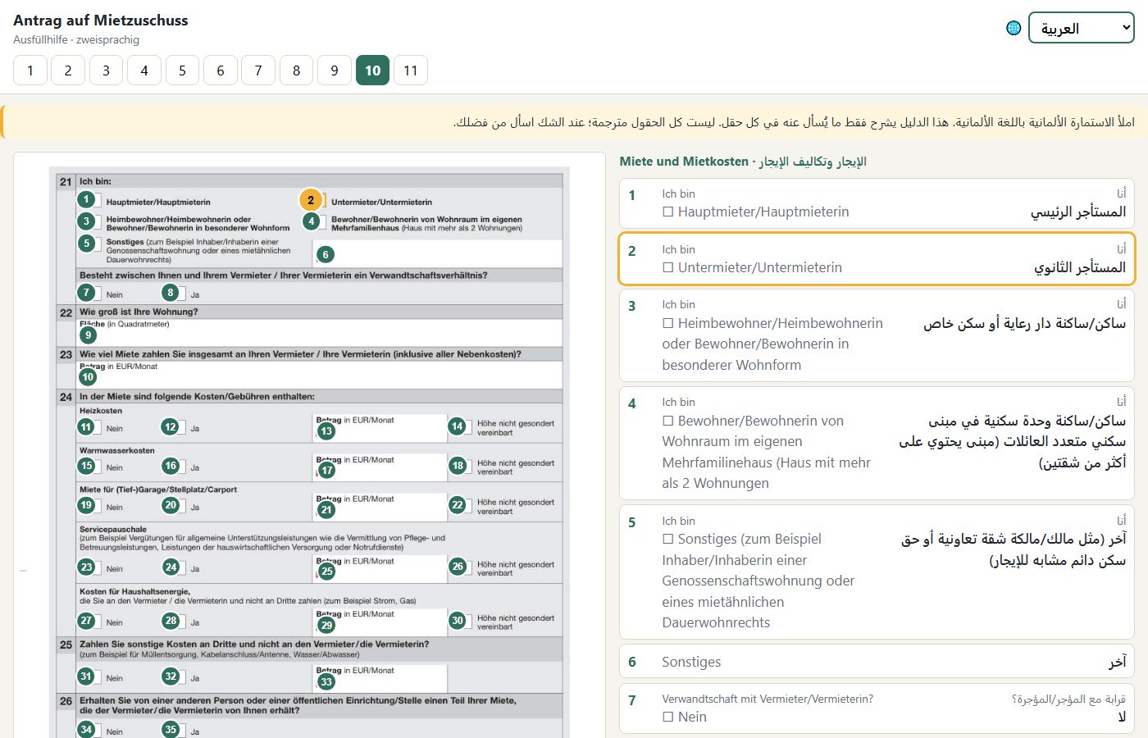The width and height of the screenshot is (1148, 738).
Task: Open entry 7 Verwandtschaft mit Vermieter
Action: tap(877, 708)
